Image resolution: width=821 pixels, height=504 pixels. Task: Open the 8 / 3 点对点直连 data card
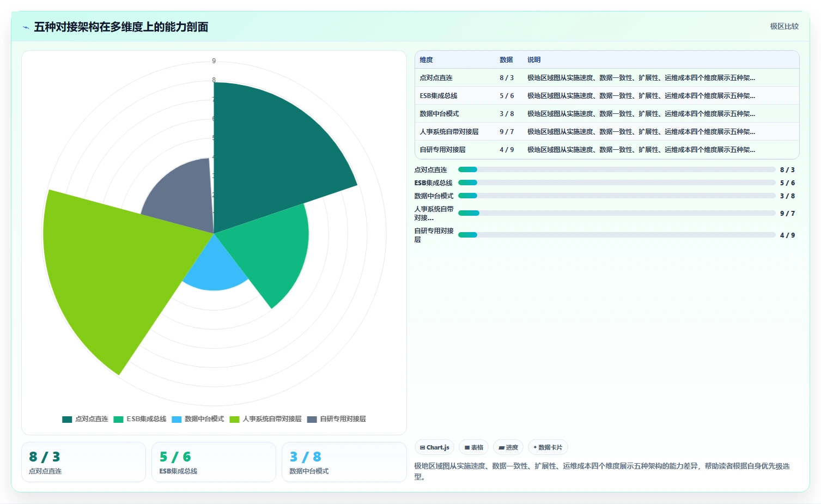pyautogui.click(x=83, y=462)
